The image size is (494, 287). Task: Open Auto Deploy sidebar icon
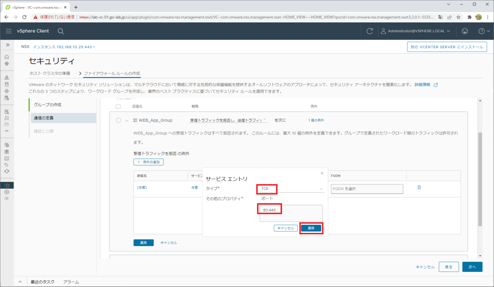[7, 118]
